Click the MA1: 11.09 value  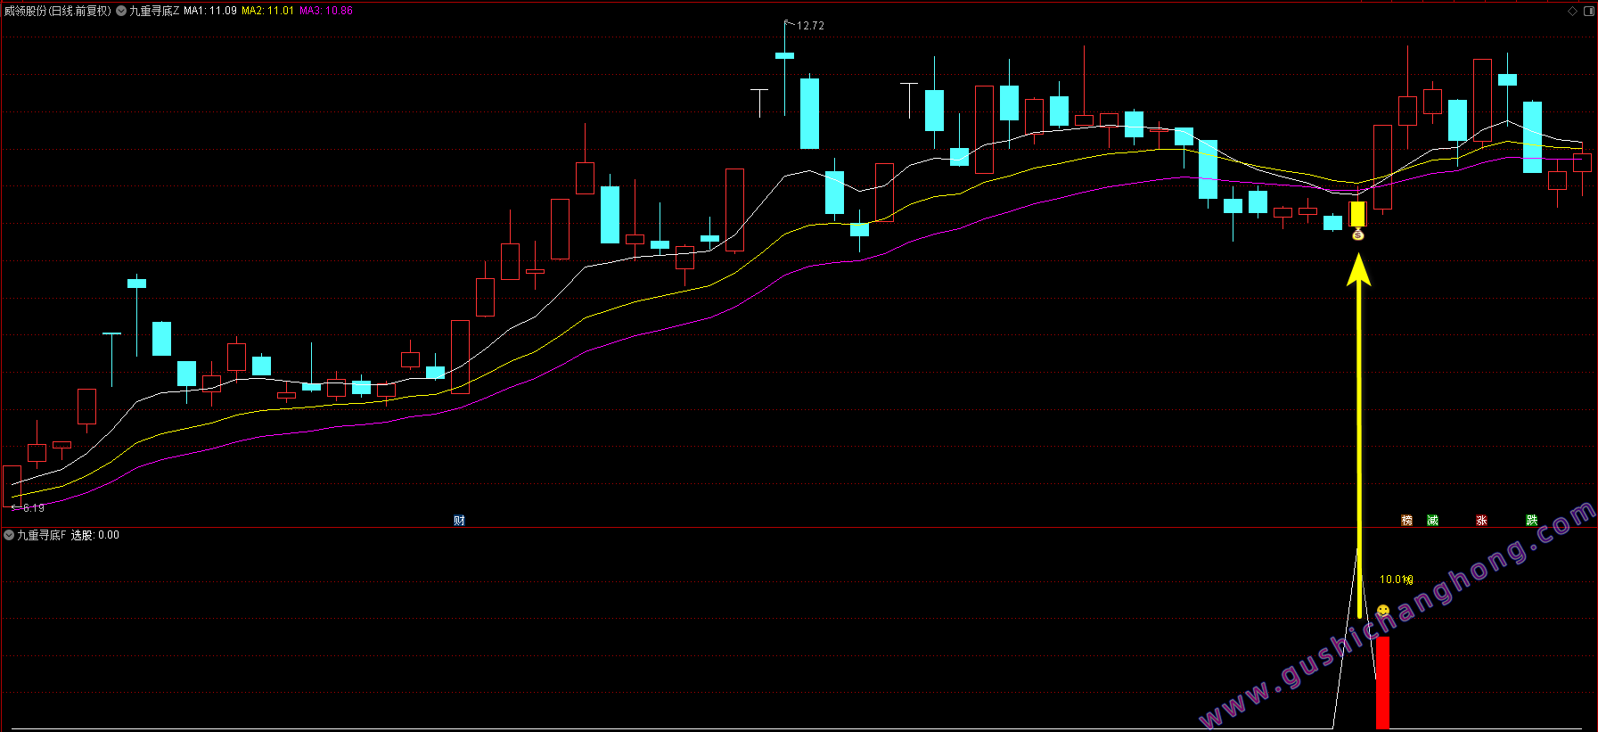click(x=210, y=11)
